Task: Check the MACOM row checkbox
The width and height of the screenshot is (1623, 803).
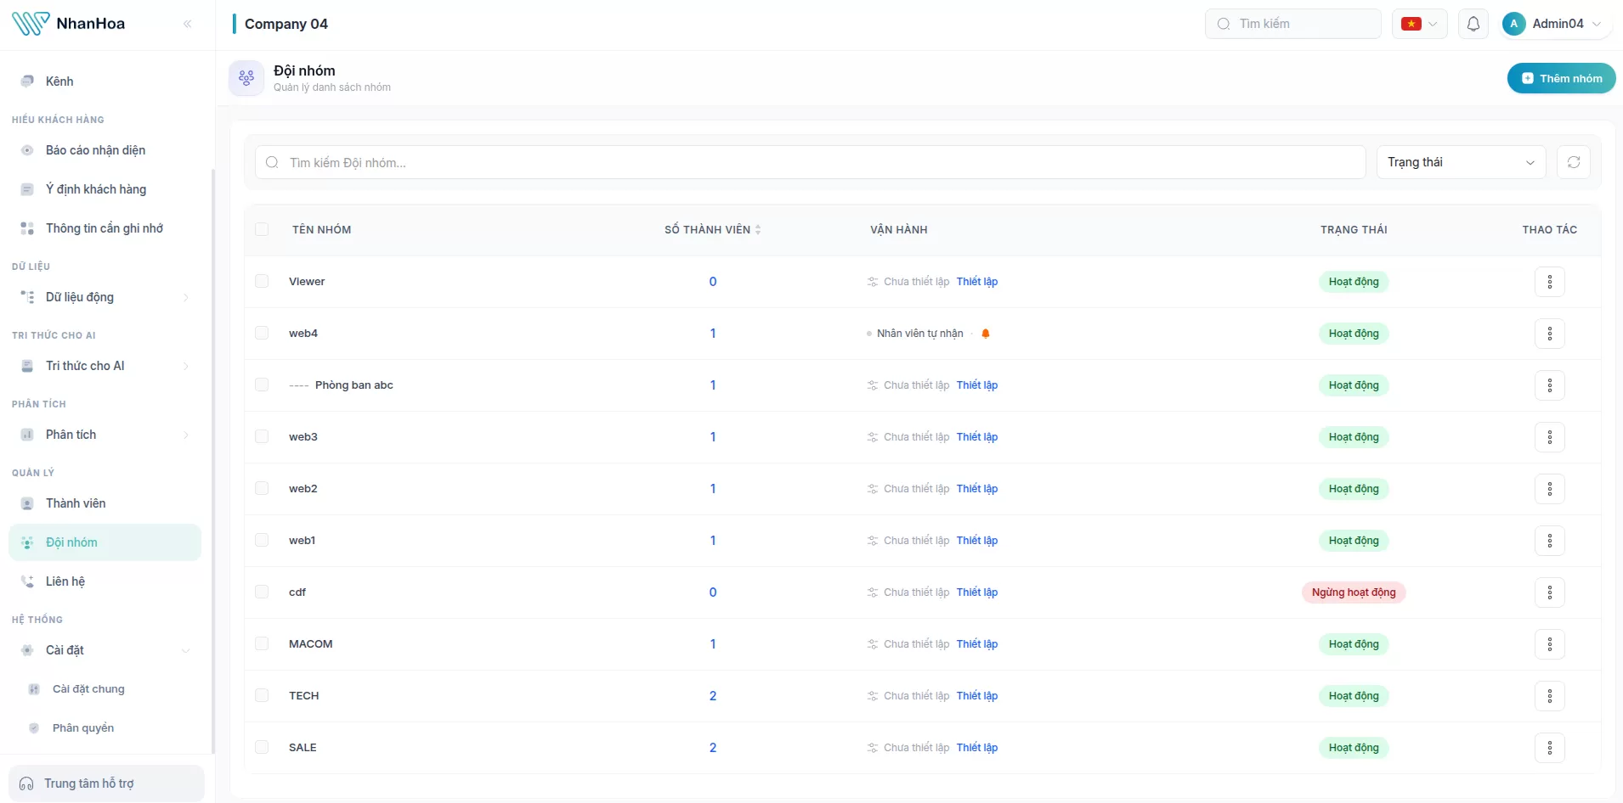Action: tap(262, 643)
